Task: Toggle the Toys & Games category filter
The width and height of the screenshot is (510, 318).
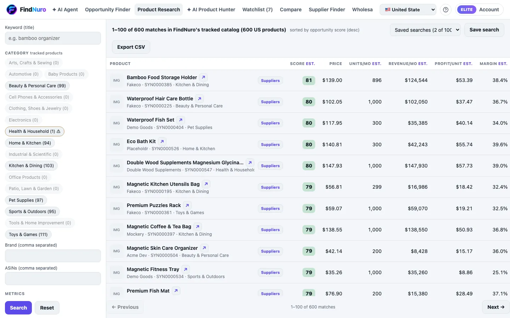Action: [28, 234]
